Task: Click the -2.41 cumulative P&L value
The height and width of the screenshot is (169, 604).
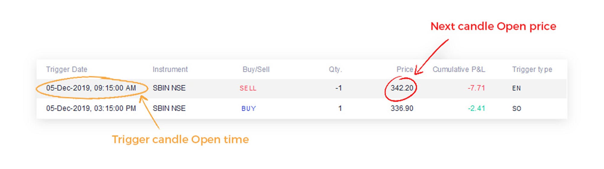Action: point(476,108)
